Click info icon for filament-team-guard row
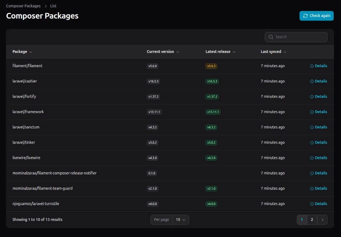This screenshot has width=341, height=237. pyautogui.click(x=312, y=188)
